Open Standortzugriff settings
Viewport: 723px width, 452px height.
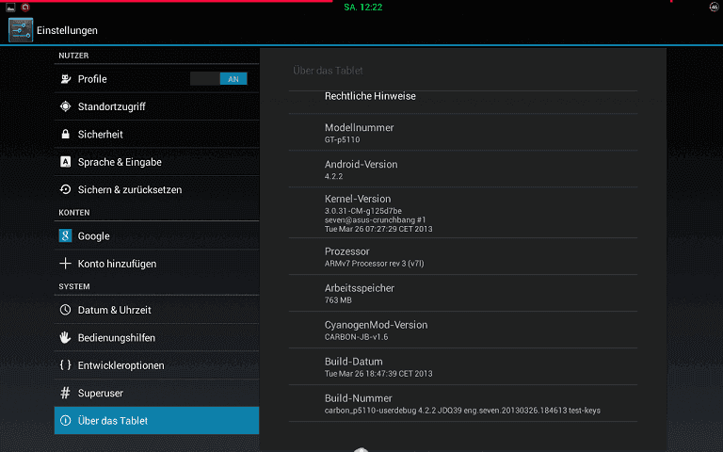point(156,106)
